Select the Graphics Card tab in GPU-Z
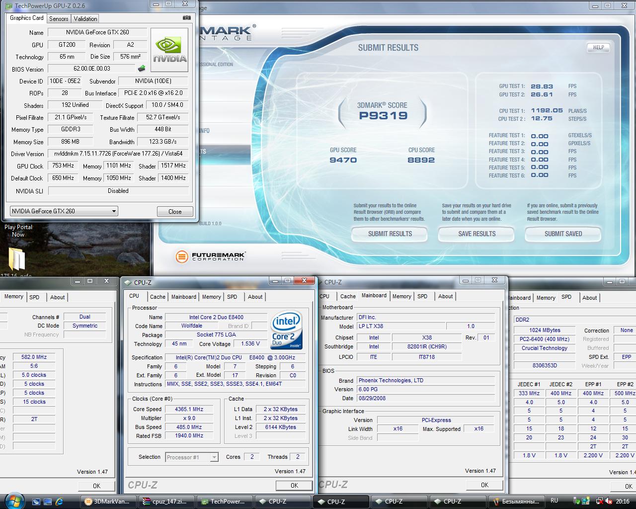The image size is (636, 509). click(x=27, y=18)
